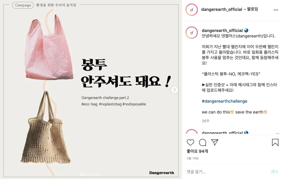Open the 3월 16일 post date
The width and height of the screenshot is (281, 179).
192,158
